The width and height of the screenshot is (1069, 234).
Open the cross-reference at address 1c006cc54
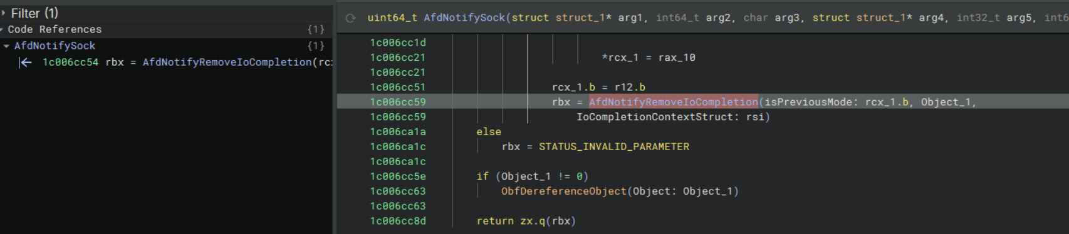click(70, 62)
